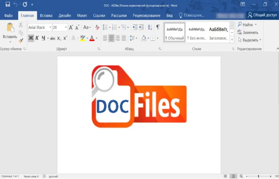Apply numbered list
The width and height of the screenshot is (279, 179).
click(x=114, y=27)
